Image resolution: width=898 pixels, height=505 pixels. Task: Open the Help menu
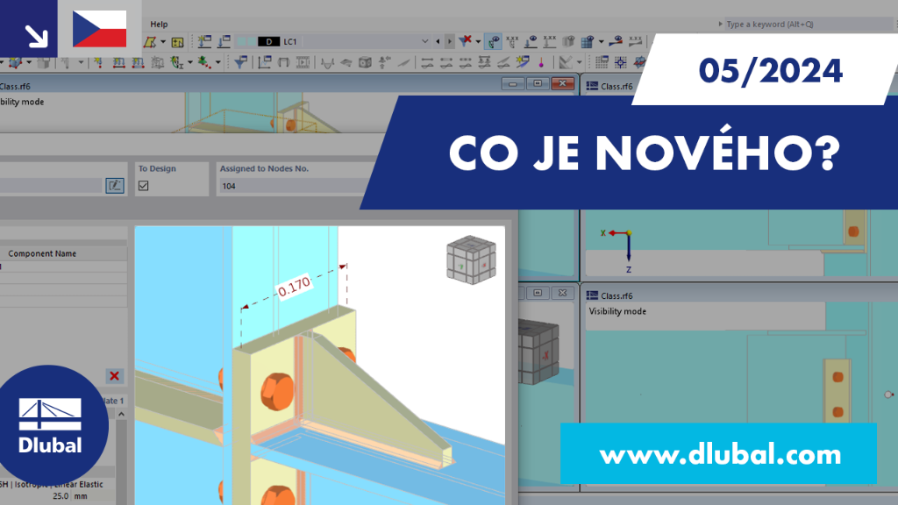pyautogui.click(x=159, y=24)
